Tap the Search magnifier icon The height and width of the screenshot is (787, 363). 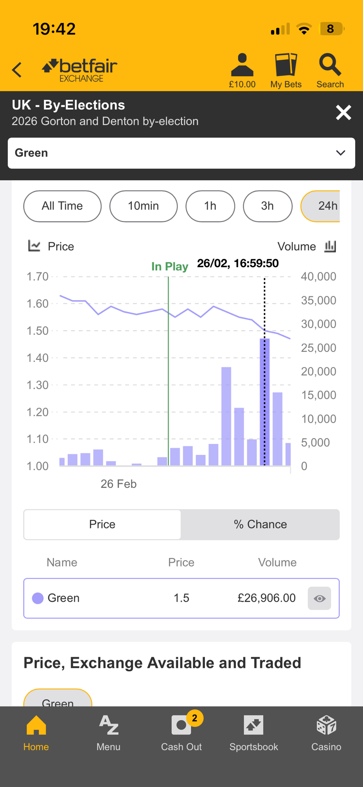[x=330, y=65]
